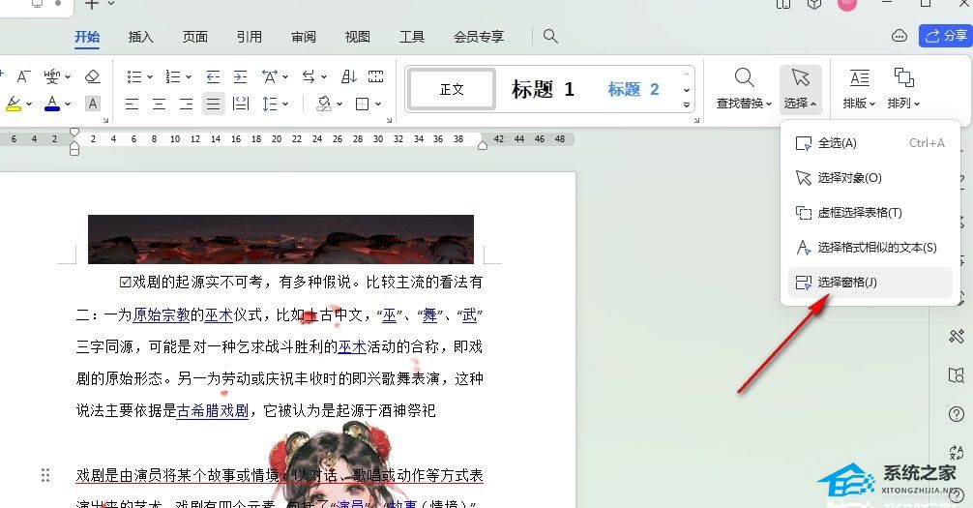This screenshot has height=508, width=973.
Task: Switch to the 插入 tab
Action: pyautogui.click(x=141, y=37)
